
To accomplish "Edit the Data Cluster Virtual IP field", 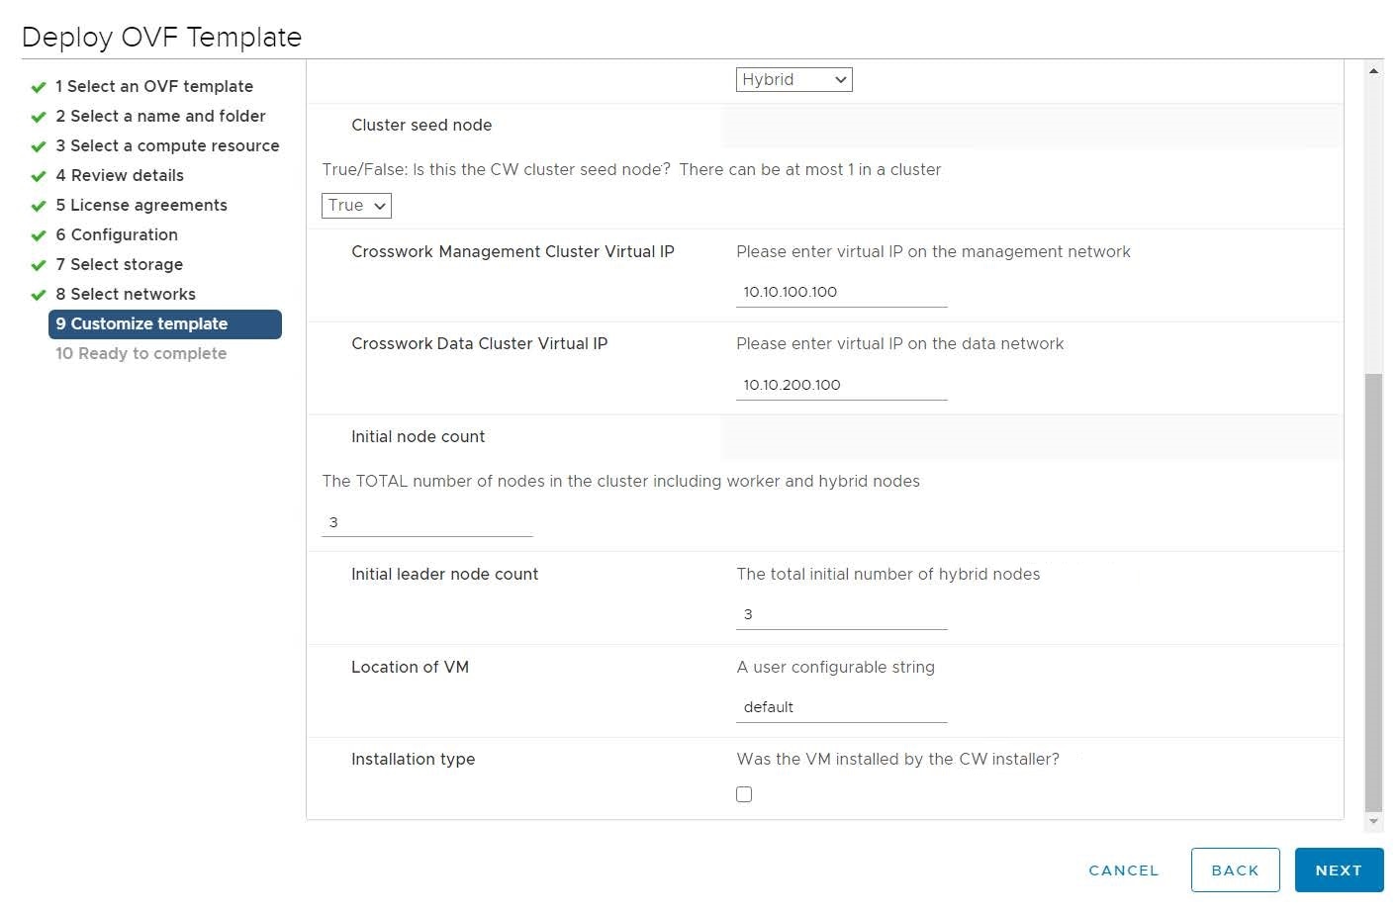I will coord(841,385).
